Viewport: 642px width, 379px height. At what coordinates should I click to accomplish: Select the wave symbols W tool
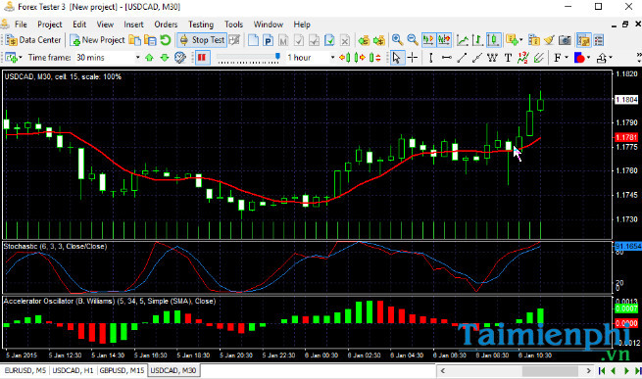click(492, 58)
